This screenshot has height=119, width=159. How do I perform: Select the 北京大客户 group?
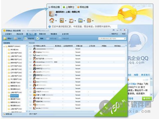(16, 53)
